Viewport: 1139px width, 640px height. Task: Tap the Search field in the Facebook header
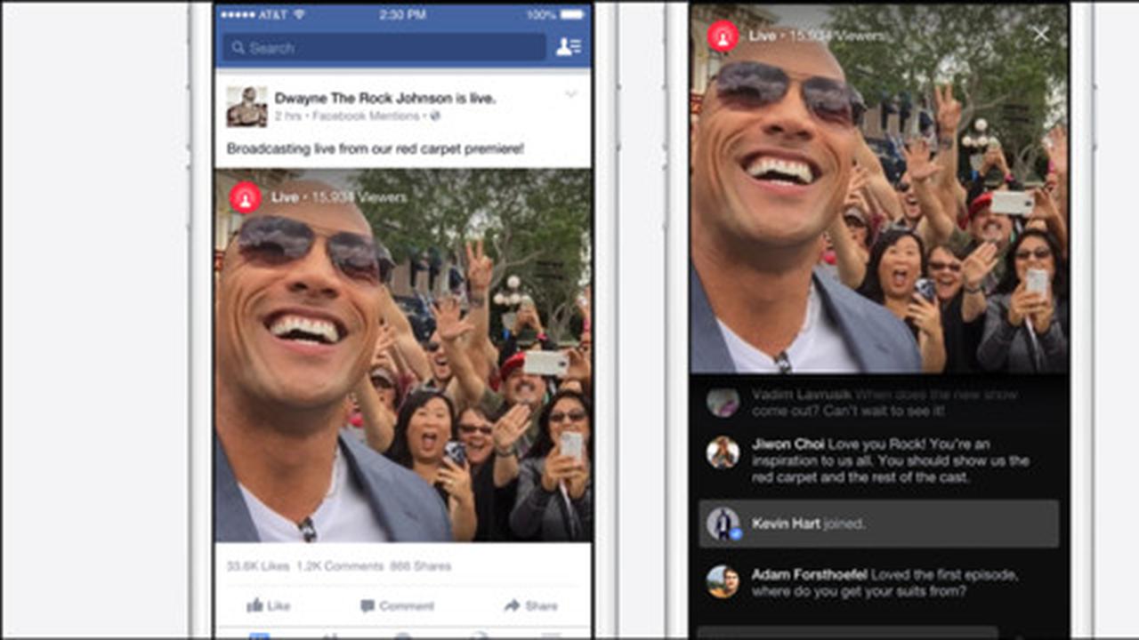[x=384, y=47]
